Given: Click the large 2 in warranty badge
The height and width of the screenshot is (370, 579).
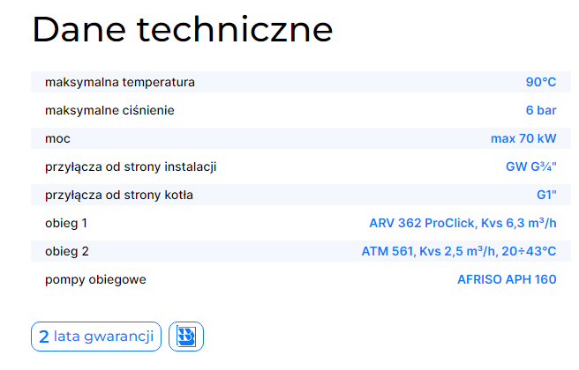Looking at the screenshot, I should [x=44, y=337].
